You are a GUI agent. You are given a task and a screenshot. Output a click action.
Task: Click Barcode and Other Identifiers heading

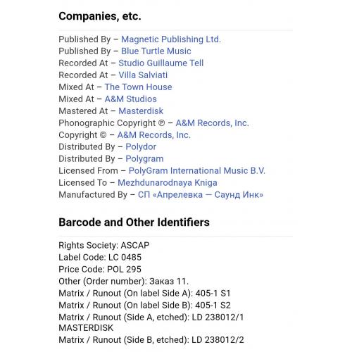(134, 222)
